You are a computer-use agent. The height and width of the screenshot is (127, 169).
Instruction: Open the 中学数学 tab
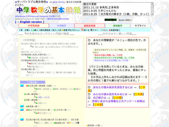pos(62,26)
